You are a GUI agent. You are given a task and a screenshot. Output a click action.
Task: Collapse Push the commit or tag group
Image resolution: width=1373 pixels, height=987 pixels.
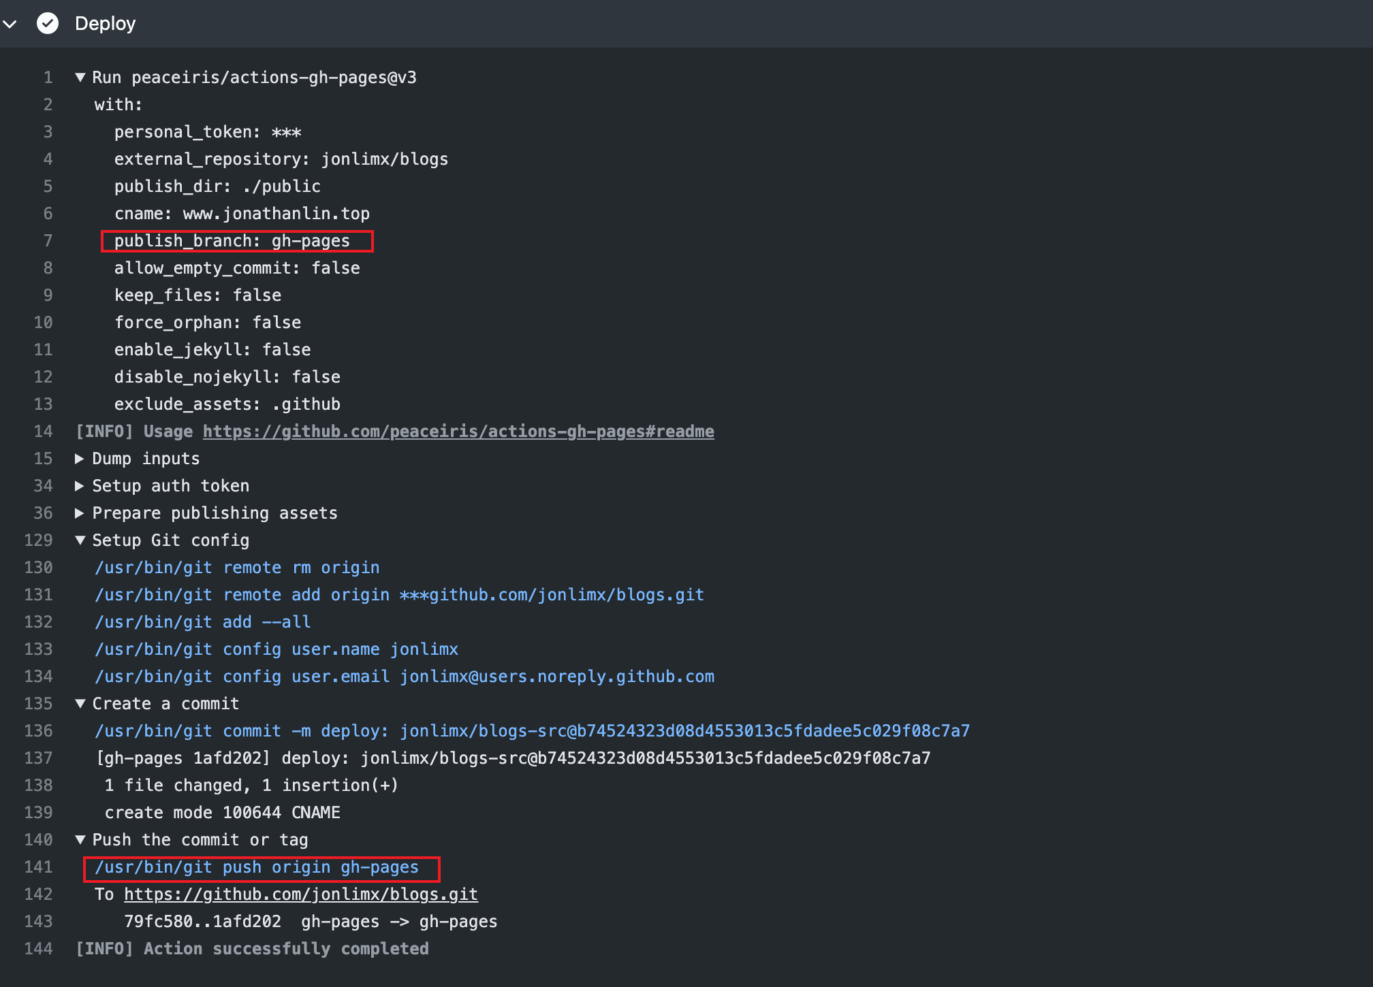80,840
